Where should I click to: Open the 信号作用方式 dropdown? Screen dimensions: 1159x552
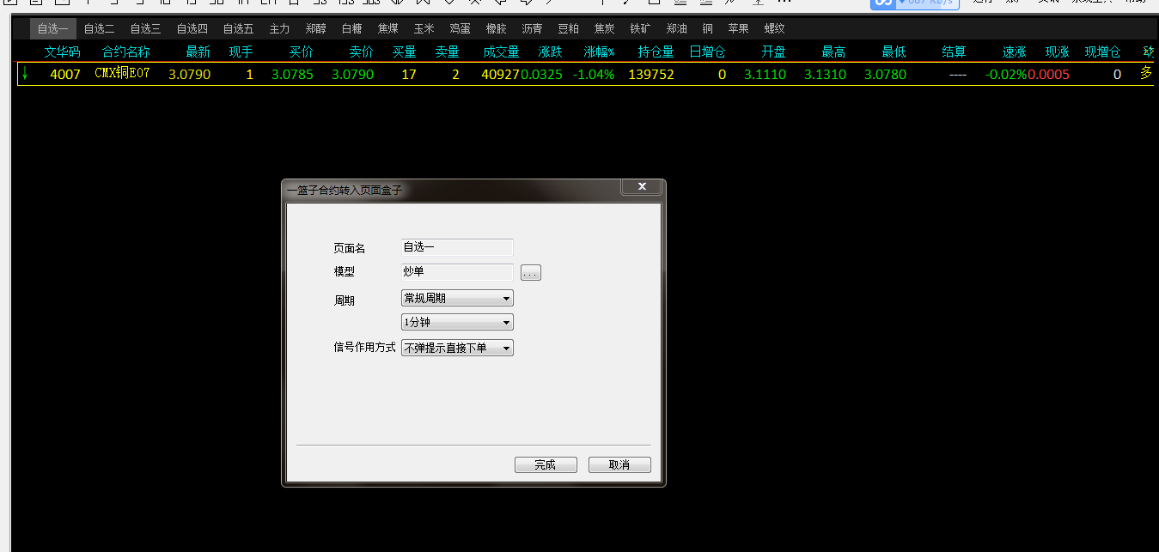click(457, 348)
